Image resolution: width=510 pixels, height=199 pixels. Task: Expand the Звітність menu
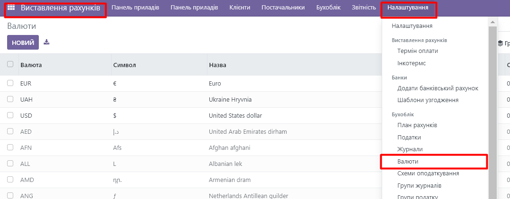point(364,8)
